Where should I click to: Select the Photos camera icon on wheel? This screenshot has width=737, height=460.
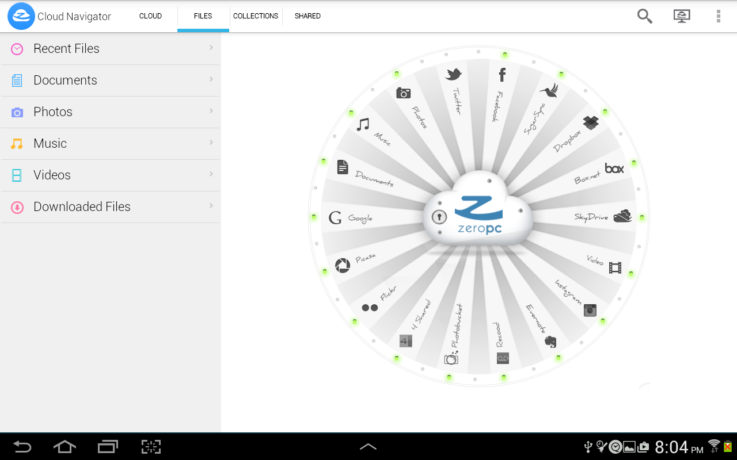point(403,93)
